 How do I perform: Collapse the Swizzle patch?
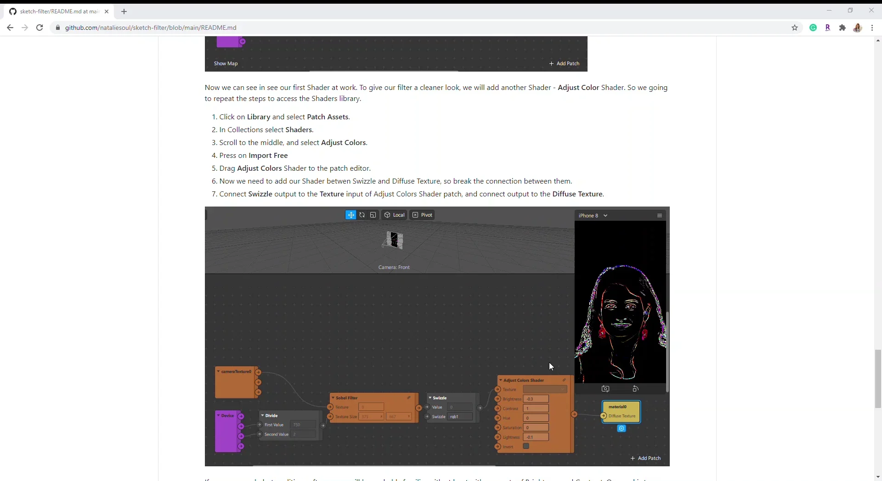pyautogui.click(x=430, y=398)
